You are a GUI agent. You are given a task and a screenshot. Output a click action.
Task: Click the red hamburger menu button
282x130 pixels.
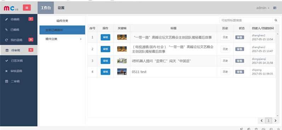click(x=27, y=8)
